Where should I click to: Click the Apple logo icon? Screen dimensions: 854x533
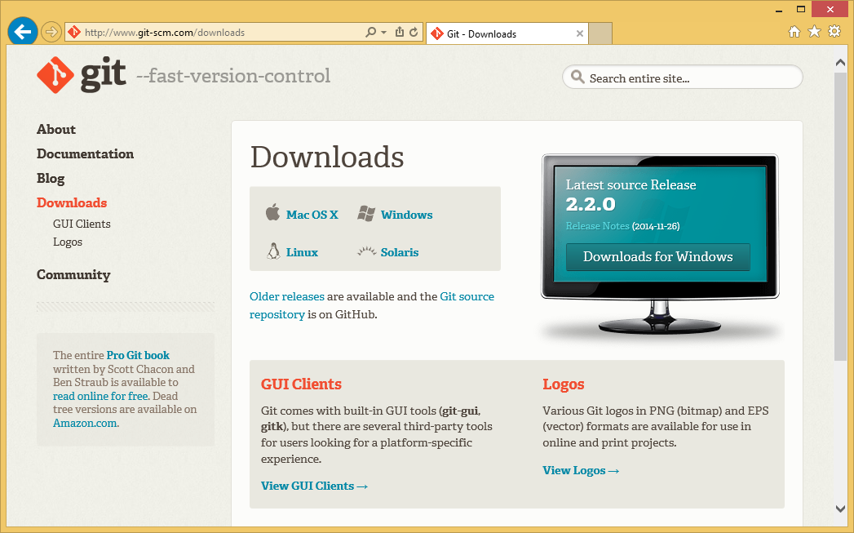click(272, 212)
